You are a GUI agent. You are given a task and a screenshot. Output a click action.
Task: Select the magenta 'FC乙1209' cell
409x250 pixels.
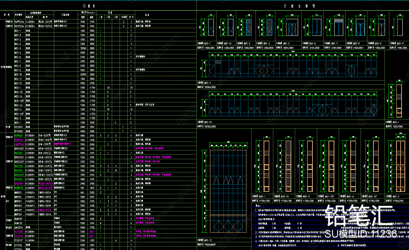coord(19,231)
